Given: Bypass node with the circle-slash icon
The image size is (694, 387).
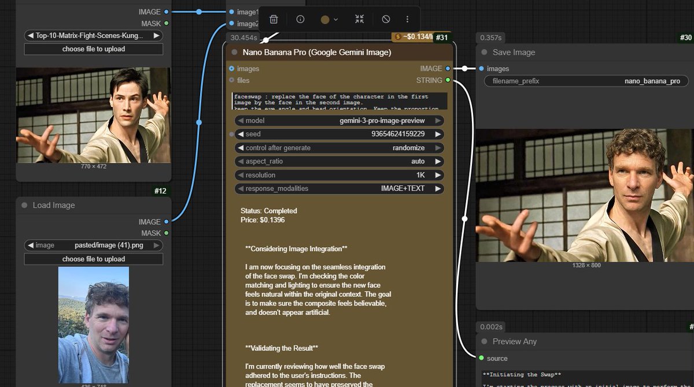Looking at the screenshot, I should [x=386, y=19].
